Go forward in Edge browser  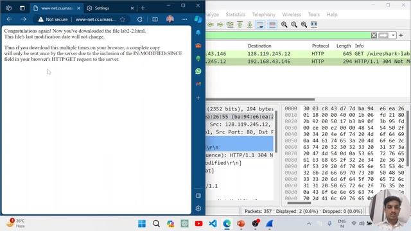24,19
